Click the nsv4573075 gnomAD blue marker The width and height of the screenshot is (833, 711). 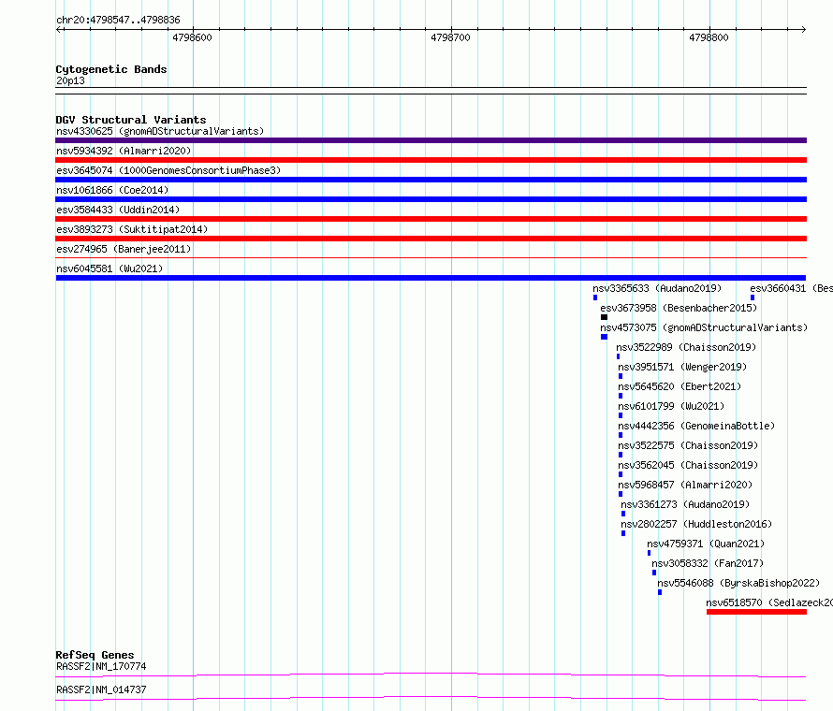click(604, 337)
